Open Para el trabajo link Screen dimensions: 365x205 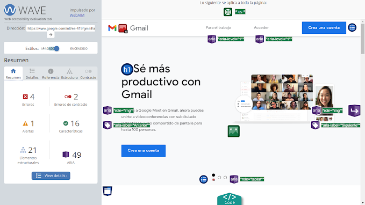pyautogui.click(x=218, y=27)
